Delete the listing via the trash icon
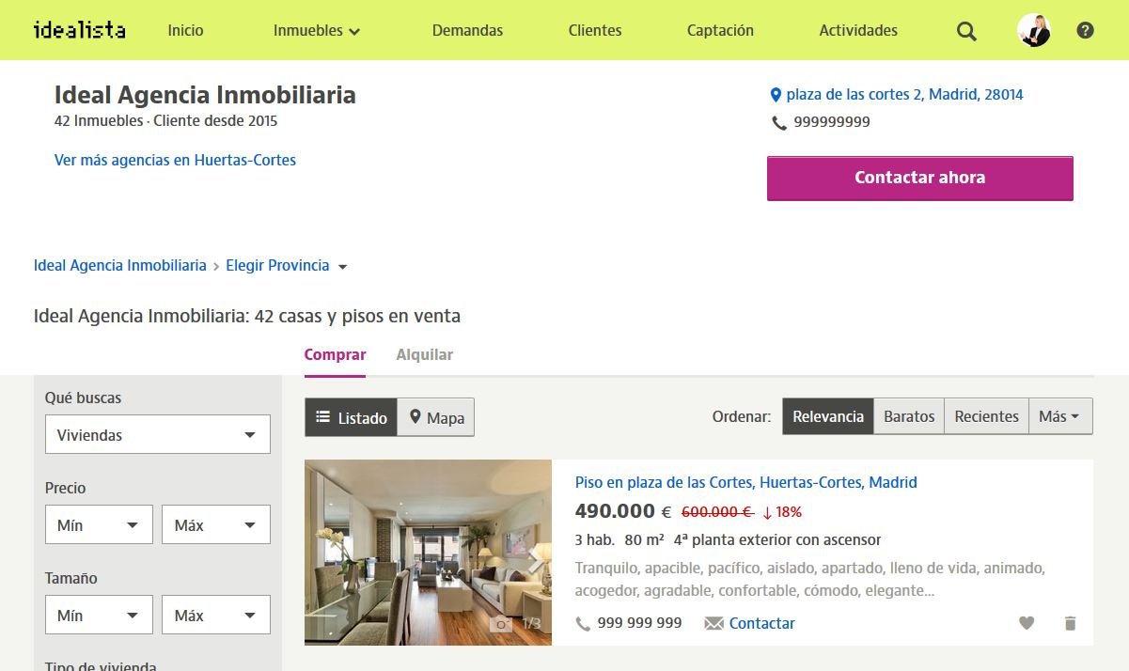This screenshot has height=671, width=1129. point(1070,623)
